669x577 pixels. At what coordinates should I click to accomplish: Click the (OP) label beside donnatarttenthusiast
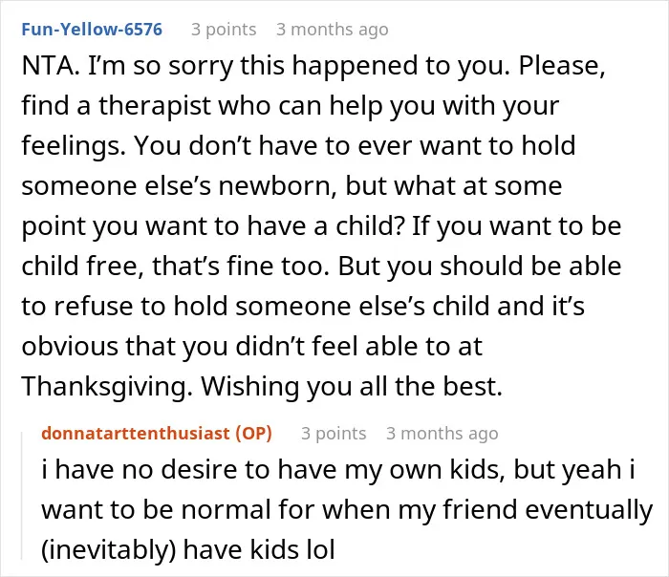tap(253, 434)
